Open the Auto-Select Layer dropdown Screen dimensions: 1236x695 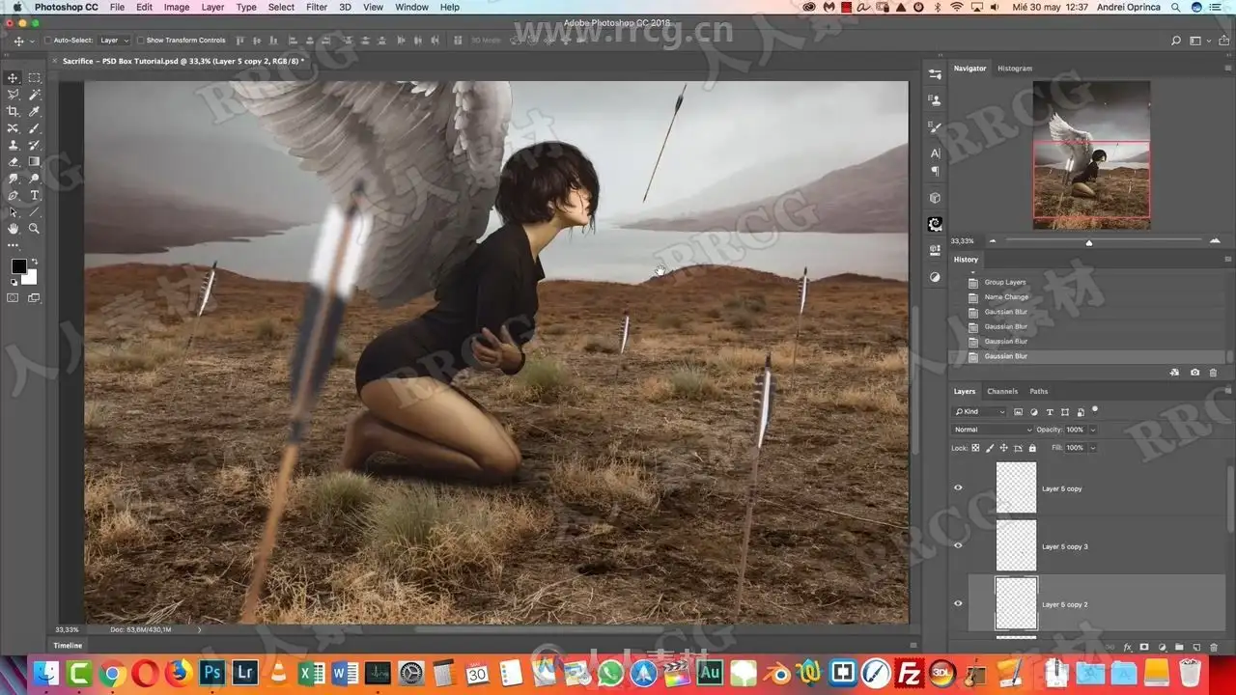(114, 41)
